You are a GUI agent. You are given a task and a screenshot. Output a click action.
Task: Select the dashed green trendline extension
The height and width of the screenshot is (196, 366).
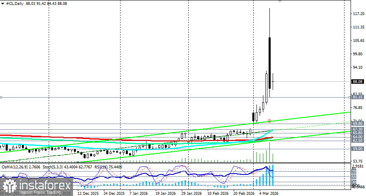pos(312,126)
